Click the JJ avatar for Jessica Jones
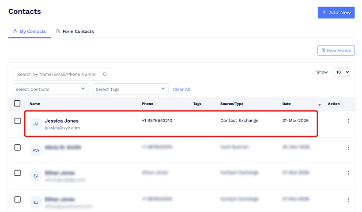 [36, 124]
